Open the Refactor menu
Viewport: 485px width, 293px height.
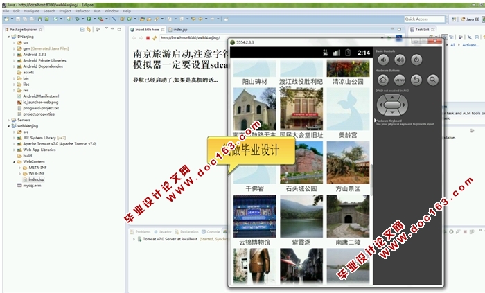tap(82, 11)
